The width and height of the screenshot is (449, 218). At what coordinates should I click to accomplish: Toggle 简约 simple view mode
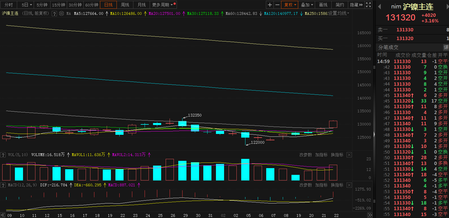click(x=340, y=5)
